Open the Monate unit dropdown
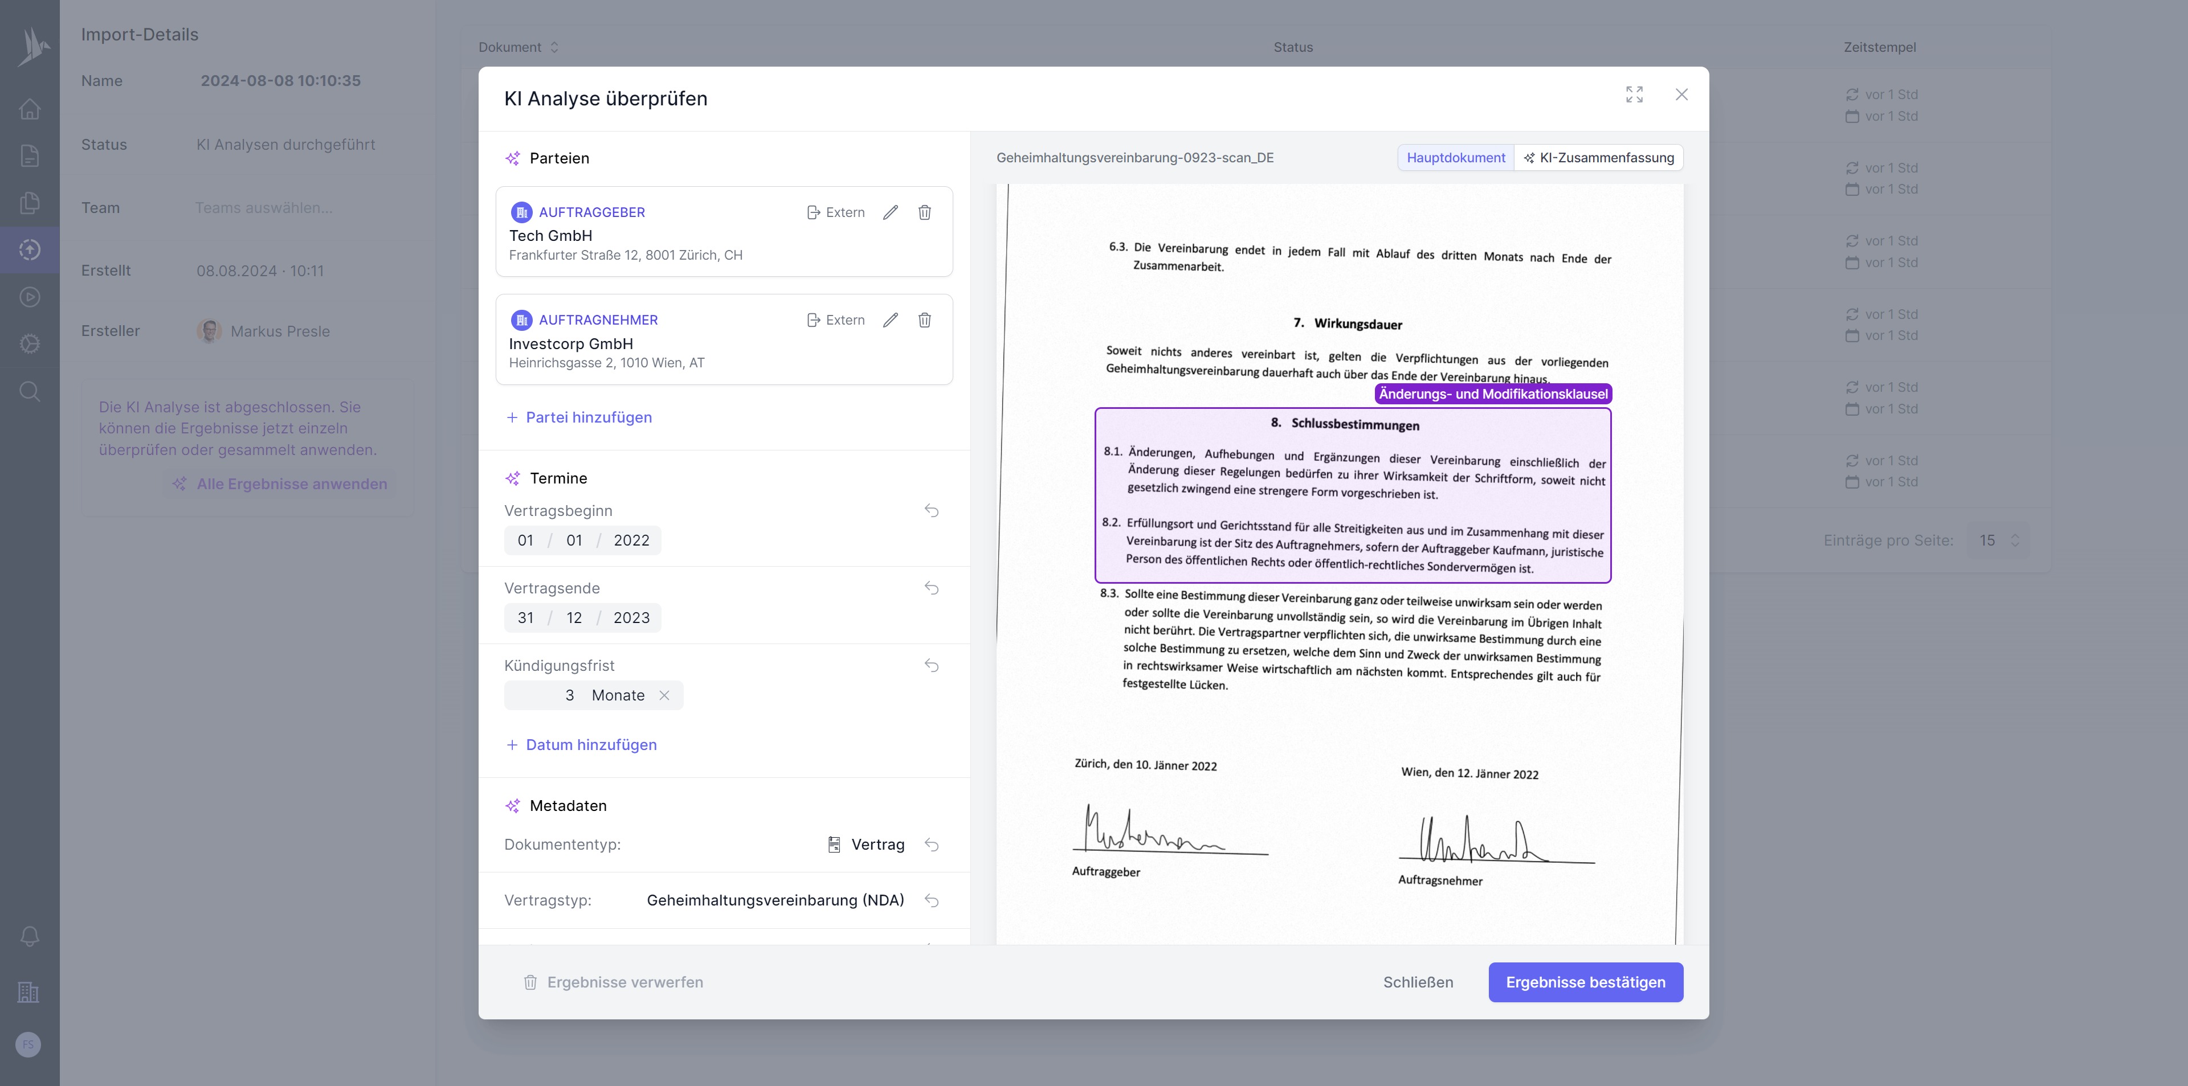Screen dimensions: 2188x1086 [618, 695]
